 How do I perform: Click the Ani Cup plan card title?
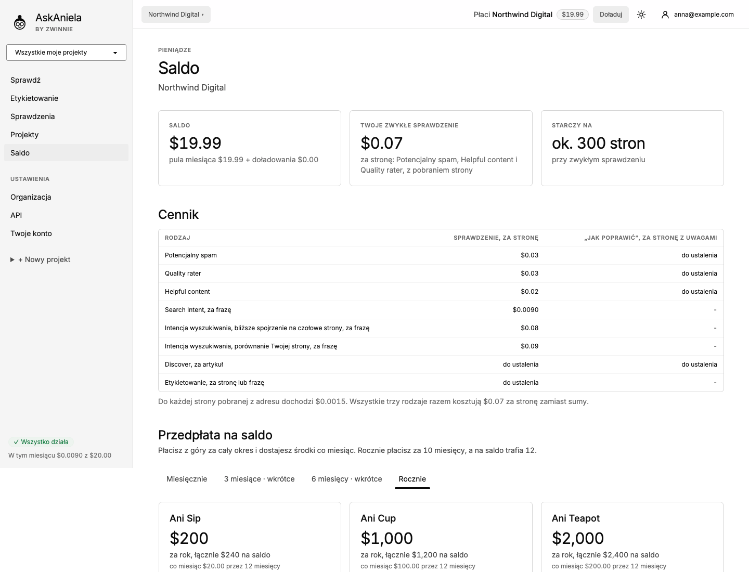point(378,518)
